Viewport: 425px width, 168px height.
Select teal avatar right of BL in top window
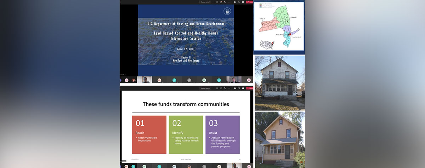click(219, 80)
